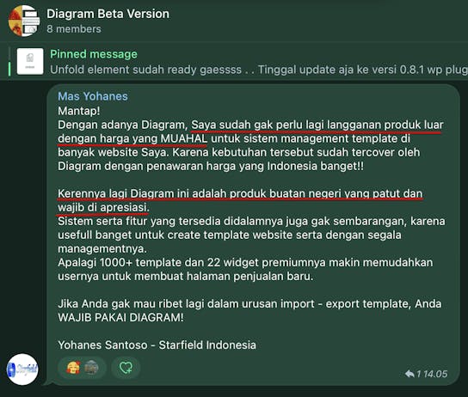
Task: Click the underlined Kerennya lagi Diagram sentence
Action: pos(240,200)
